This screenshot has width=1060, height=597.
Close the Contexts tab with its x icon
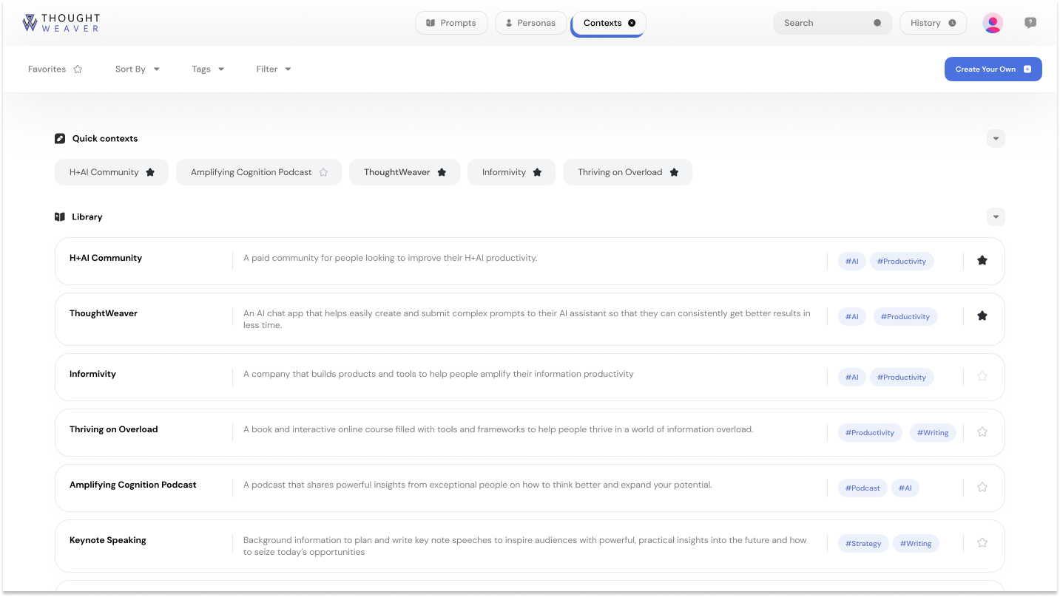coord(632,23)
